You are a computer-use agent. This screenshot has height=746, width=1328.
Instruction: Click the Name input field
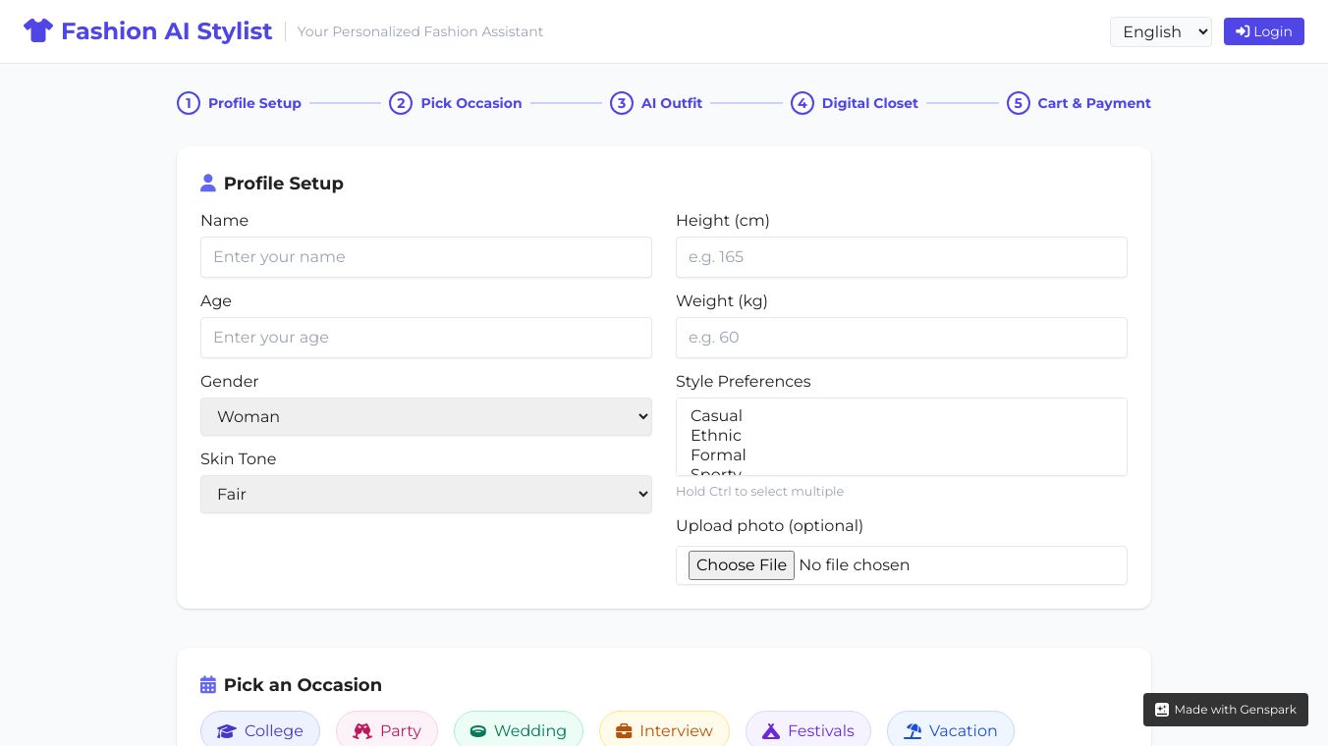(x=426, y=257)
